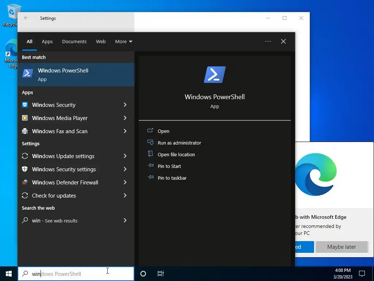Click the Cortana circle on the taskbar

click(143, 274)
